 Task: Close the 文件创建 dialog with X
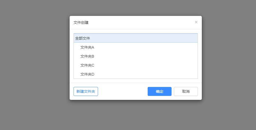click(x=196, y=22)
